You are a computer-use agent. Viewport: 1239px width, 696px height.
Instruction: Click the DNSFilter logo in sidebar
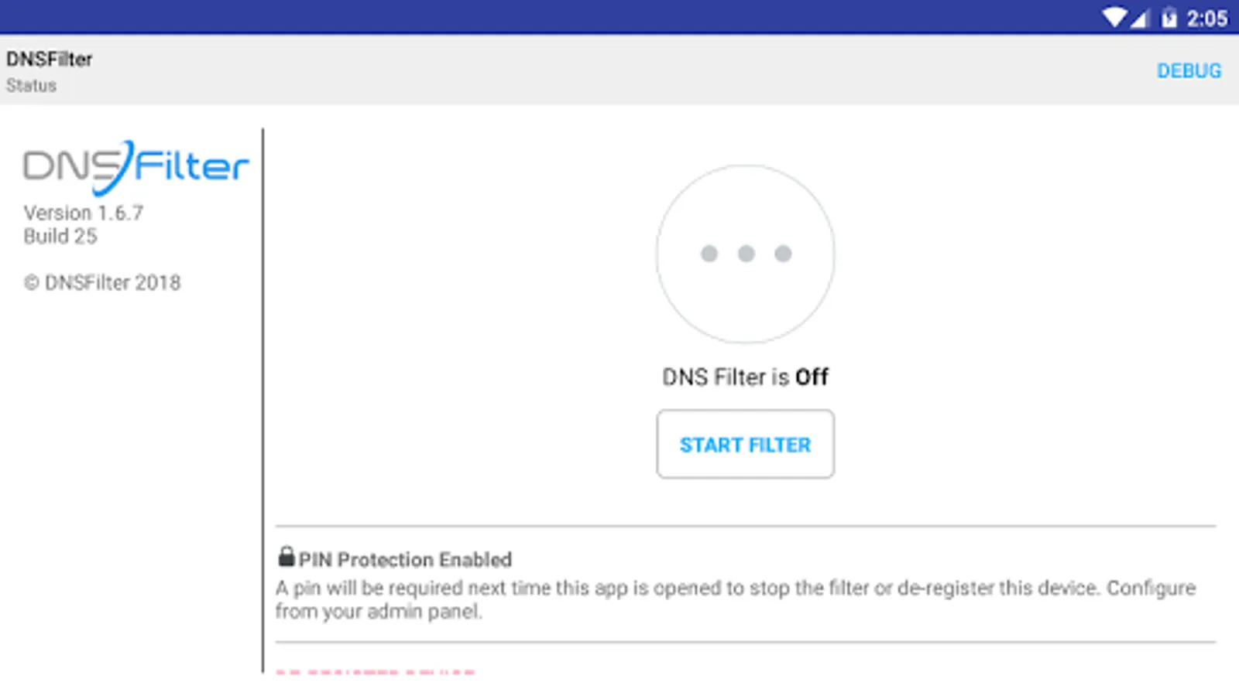(136, 166)
